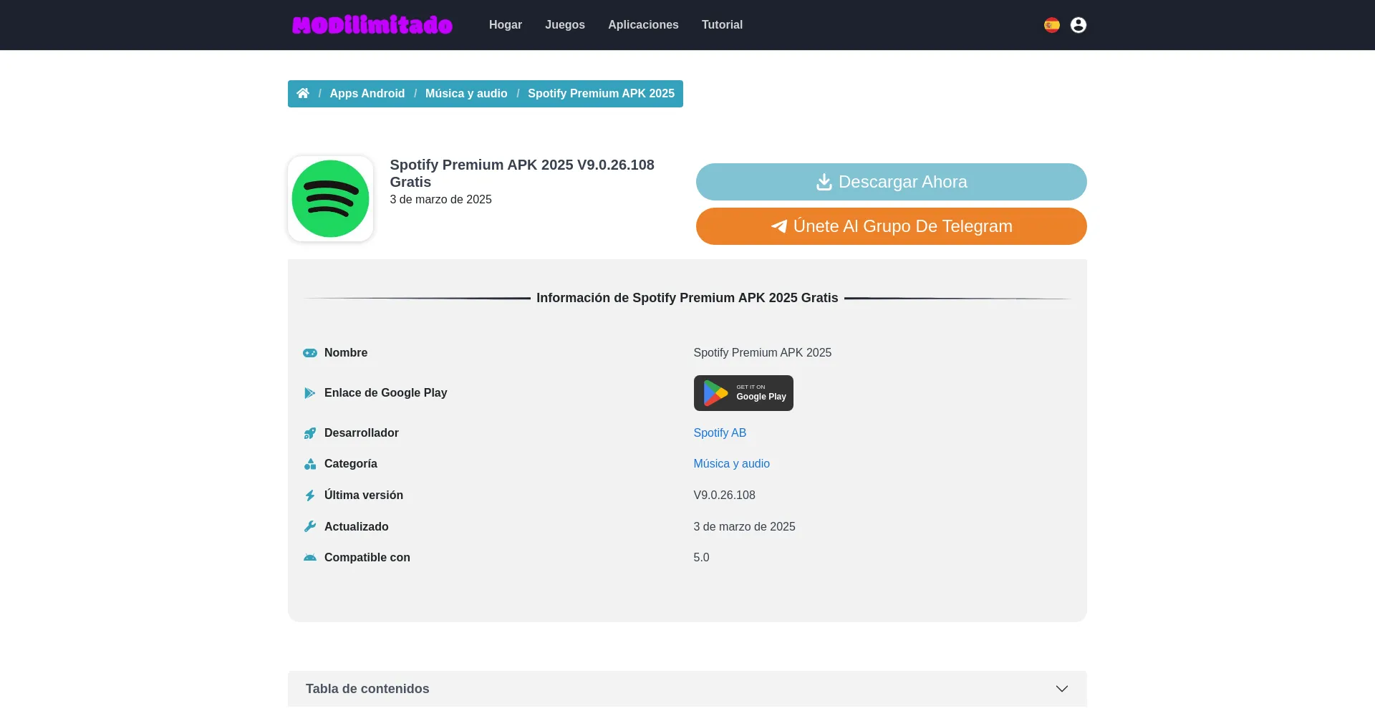
Task: Click the play icon beside Enlace de Google Play
Action: click(309, 393)
